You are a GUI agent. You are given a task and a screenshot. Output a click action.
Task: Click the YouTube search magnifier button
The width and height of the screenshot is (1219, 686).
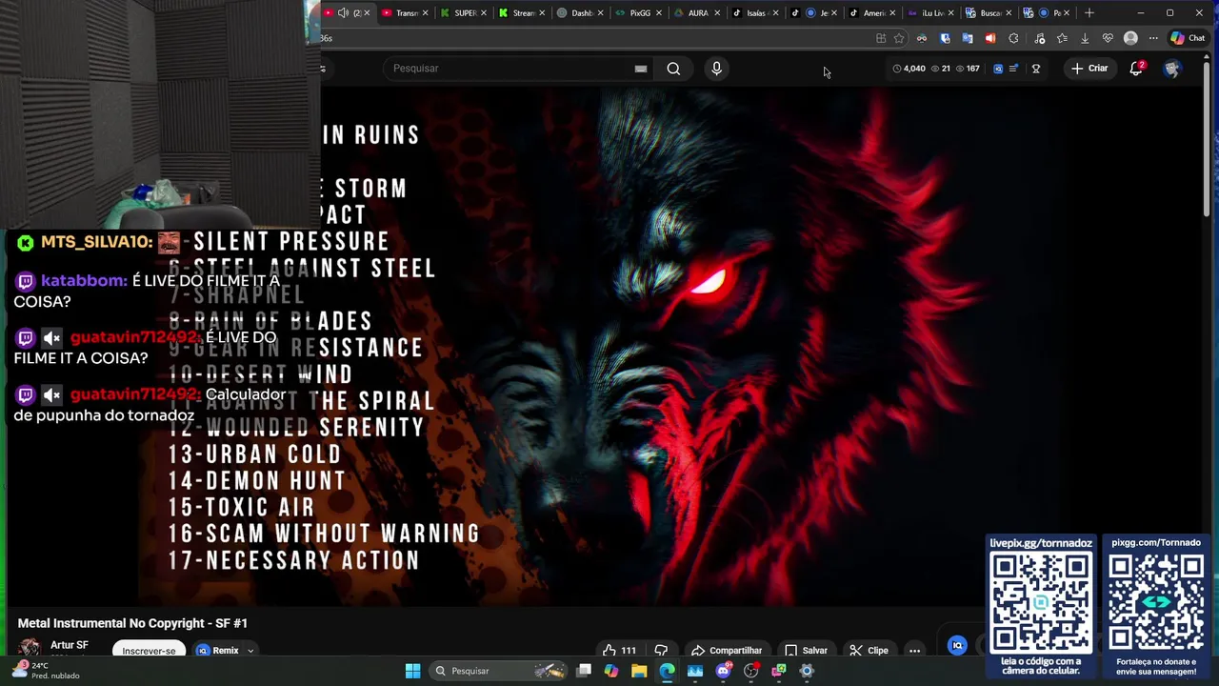click(673, 69)
